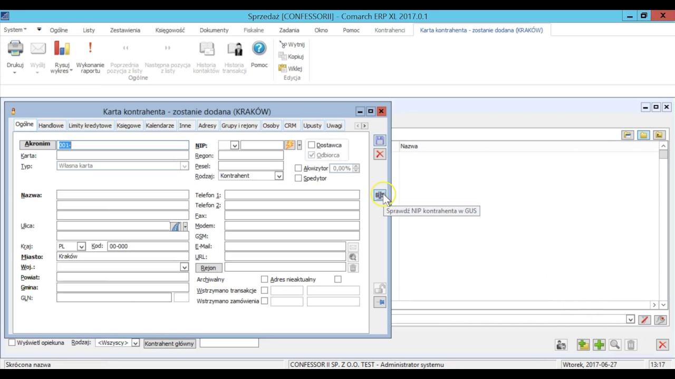Click the filter builder red pencil icon
The width and height of the screenshot is (675, 379).
644,320
